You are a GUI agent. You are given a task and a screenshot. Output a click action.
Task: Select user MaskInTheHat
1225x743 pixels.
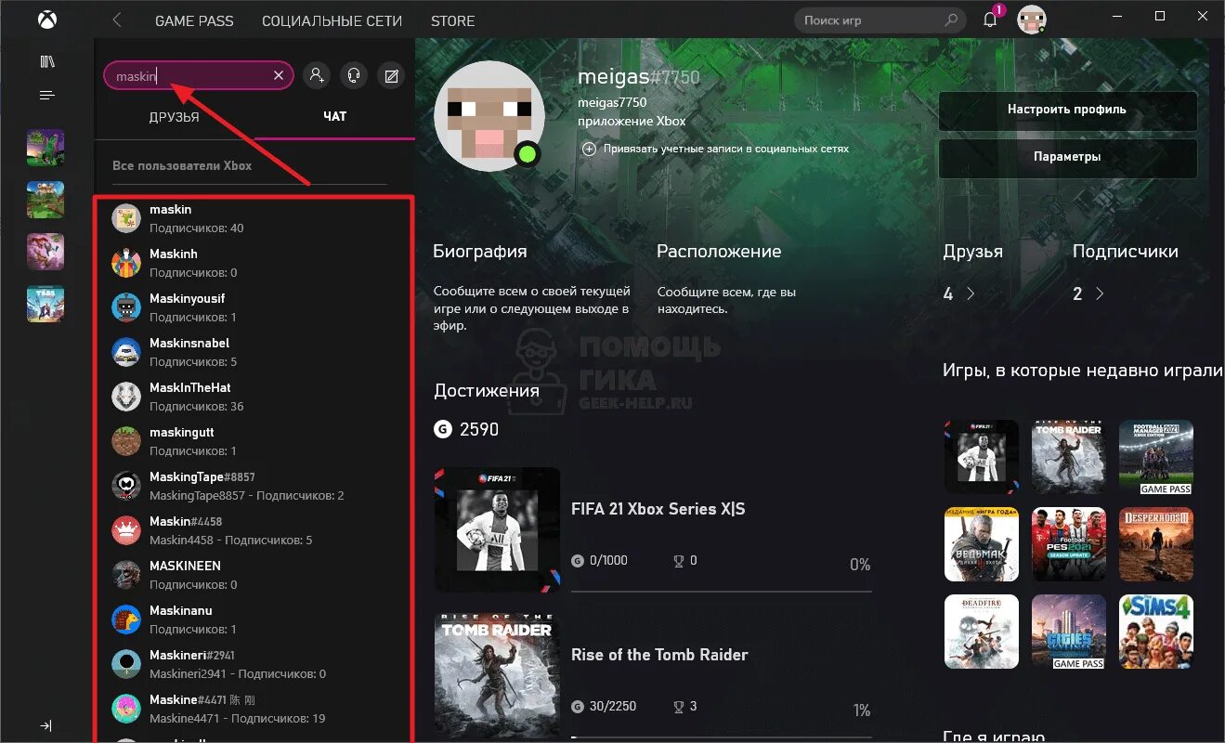(x=254, y=397)
